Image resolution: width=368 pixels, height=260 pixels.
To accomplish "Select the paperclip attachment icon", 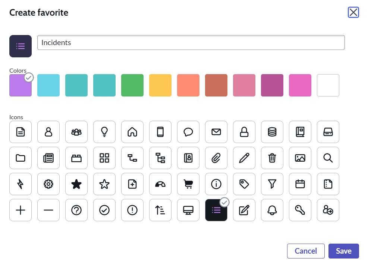I will 216,158.
